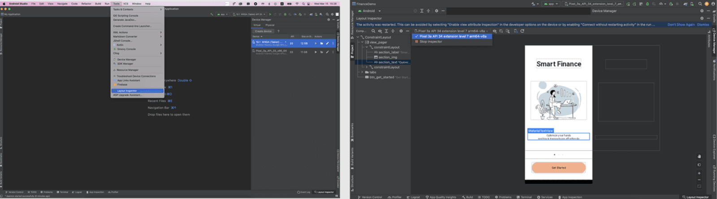This screenshot has width=717, height=199.
Task: Zoom out the layout preview
Action: (x=699, y=180)
